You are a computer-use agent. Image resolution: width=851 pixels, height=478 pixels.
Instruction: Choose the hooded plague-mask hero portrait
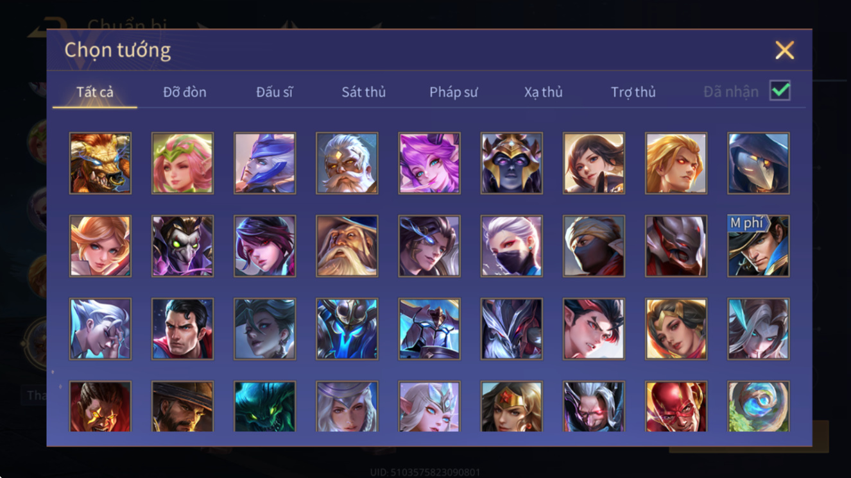point(758,163)
